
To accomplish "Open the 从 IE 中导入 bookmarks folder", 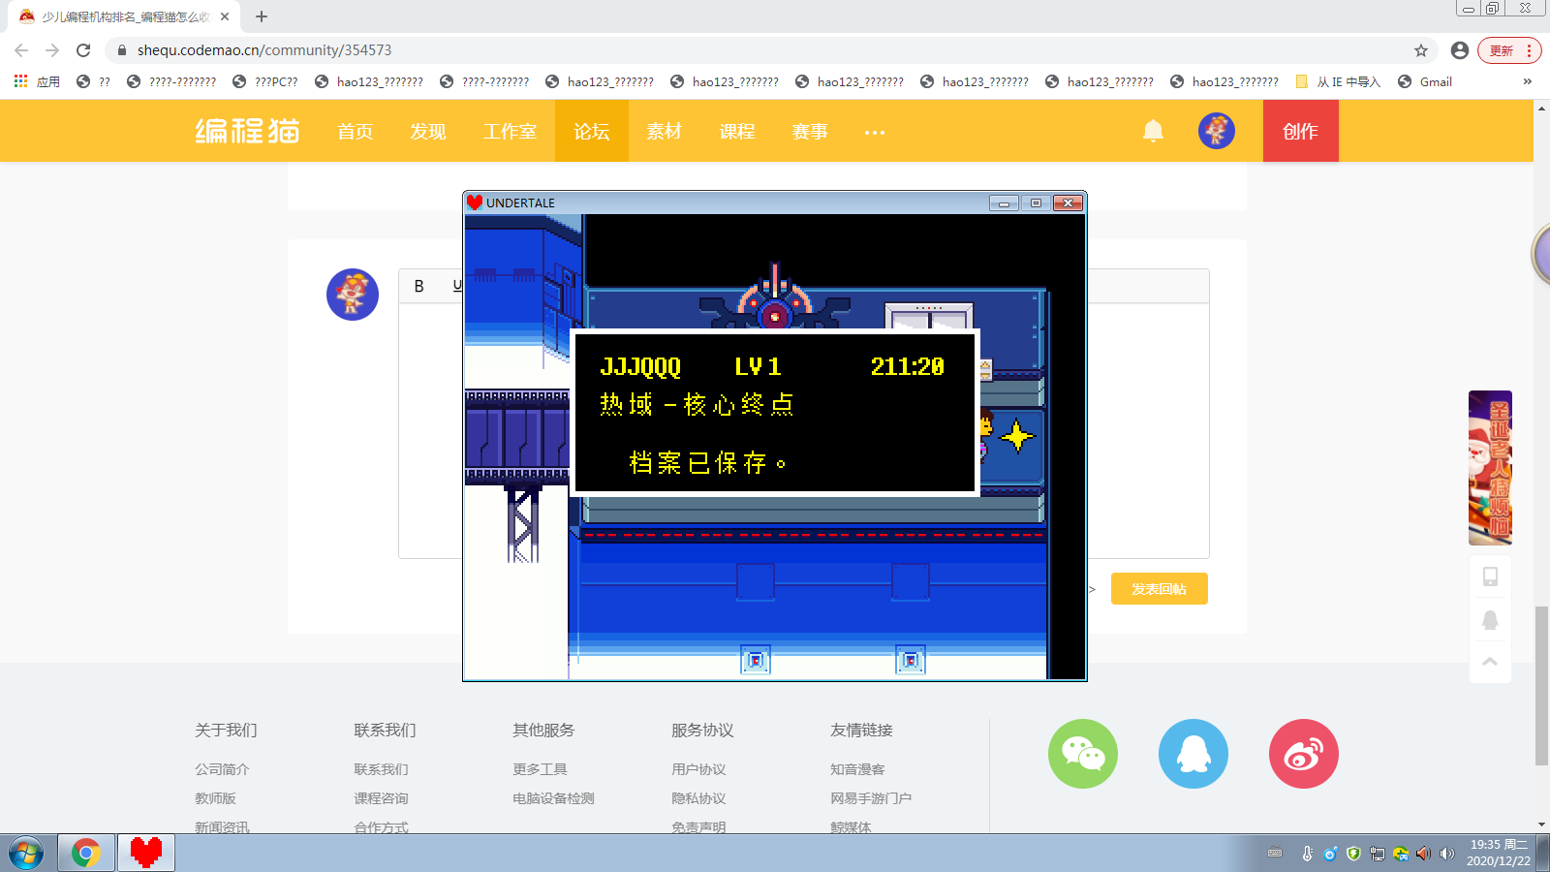I will click(1338, 81).
